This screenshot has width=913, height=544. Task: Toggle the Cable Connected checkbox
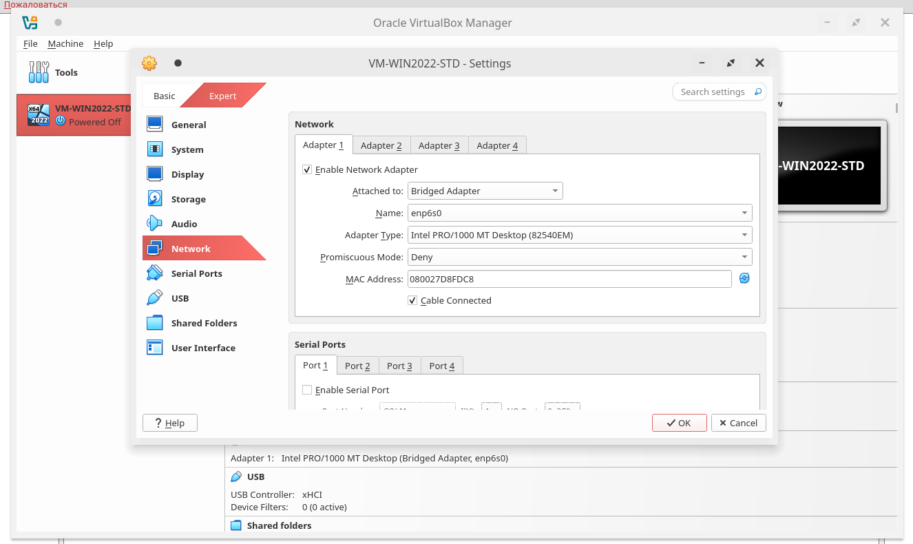pos(412,301)
